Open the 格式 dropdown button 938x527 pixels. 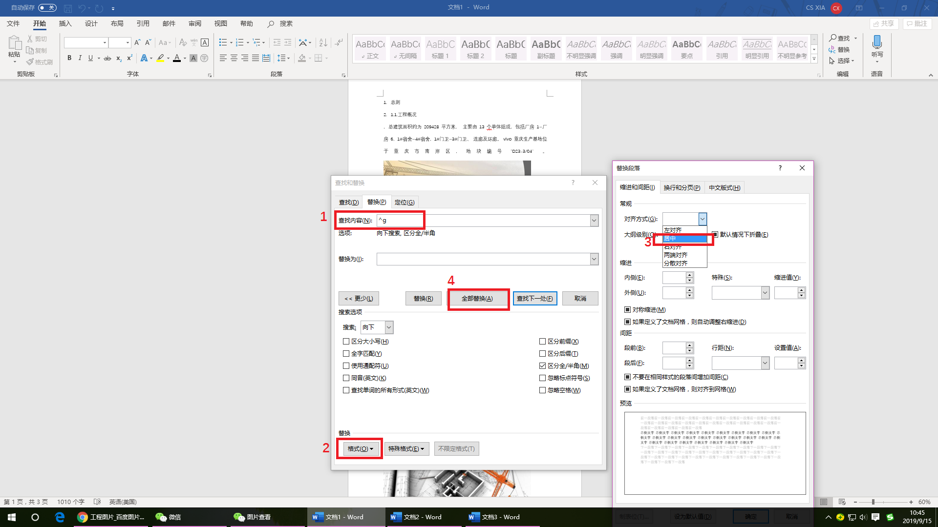tap(360, 449)
